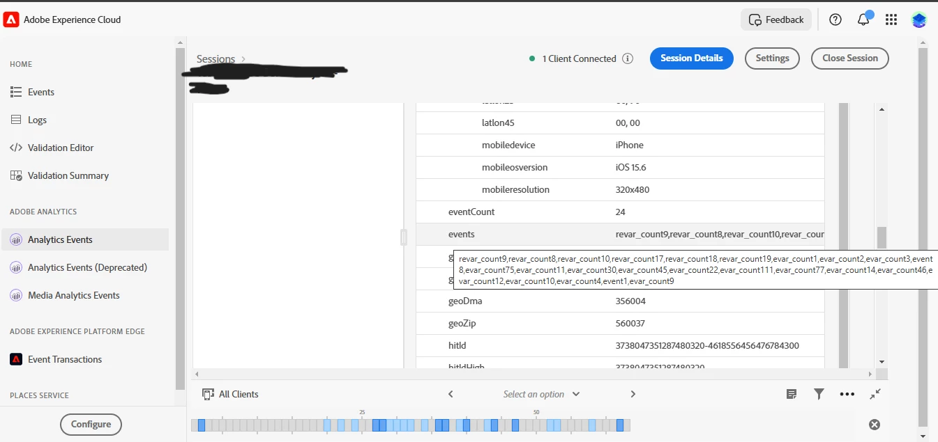Viewport: 938px width, 442px height.
Task: Click the value '560037'
Action: (x=630, y=324)
